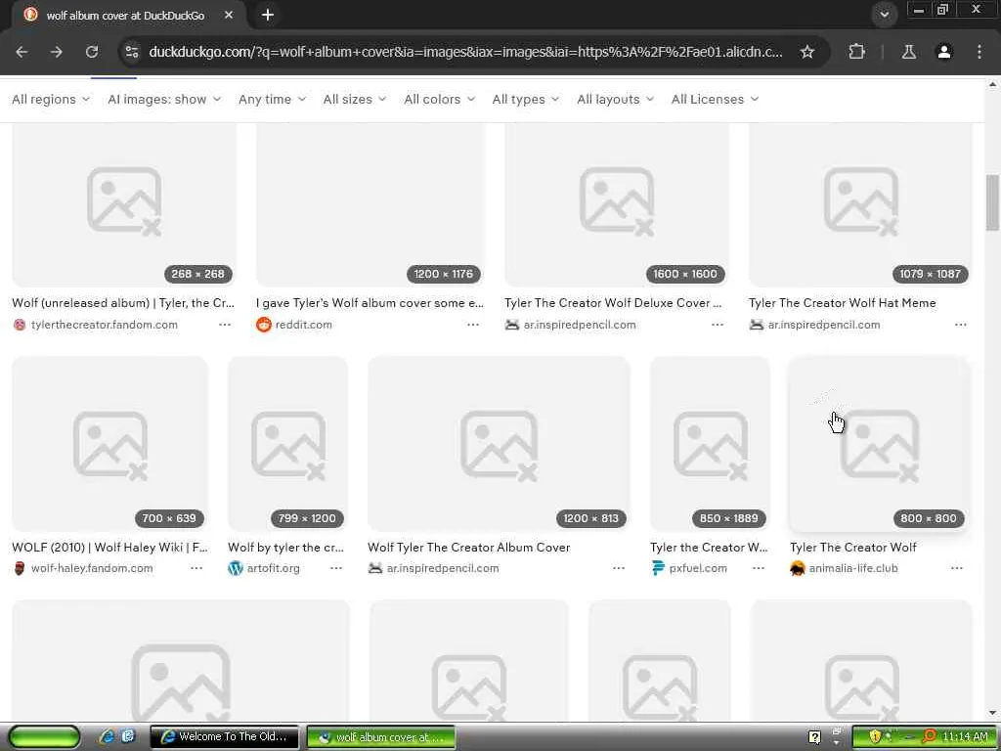Viewport: 1001px width, 751px height.
Task: Open the 799 × 1200 artofit thumbnail
Action: (x=288, y=444)
